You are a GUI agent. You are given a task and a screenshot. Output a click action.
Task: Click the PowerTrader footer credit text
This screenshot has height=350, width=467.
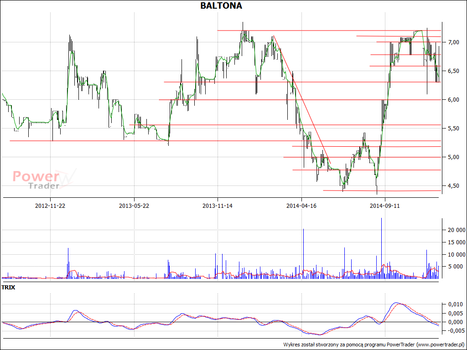pyautogui.click(x=374, y=345)
